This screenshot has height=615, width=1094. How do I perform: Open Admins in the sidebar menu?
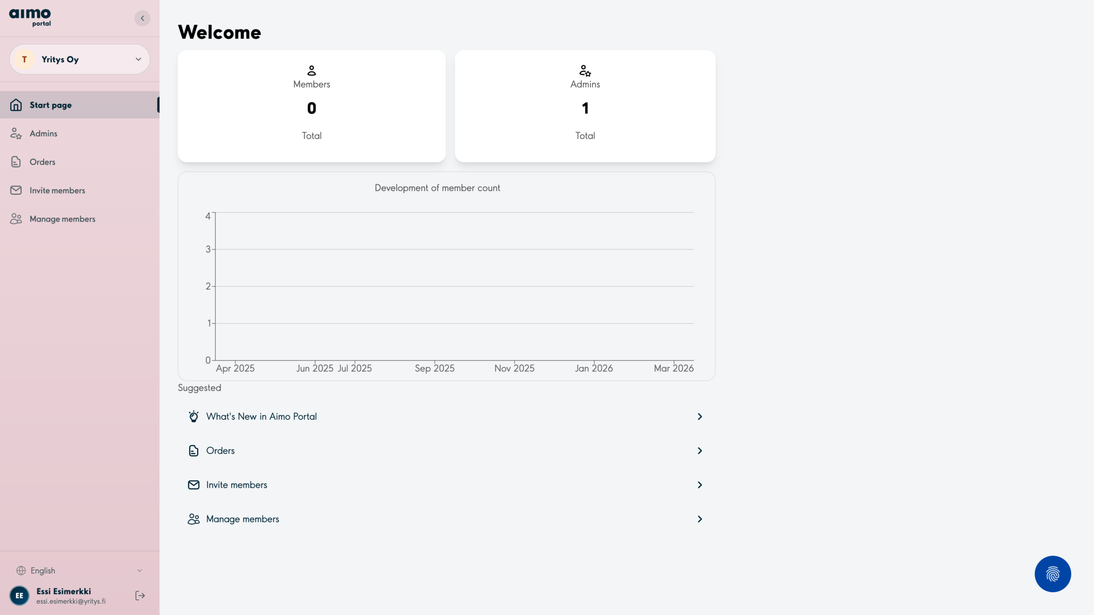(43, 133)
